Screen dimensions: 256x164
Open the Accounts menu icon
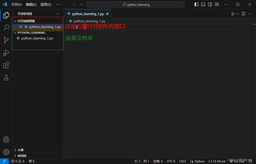coord(6,140)
